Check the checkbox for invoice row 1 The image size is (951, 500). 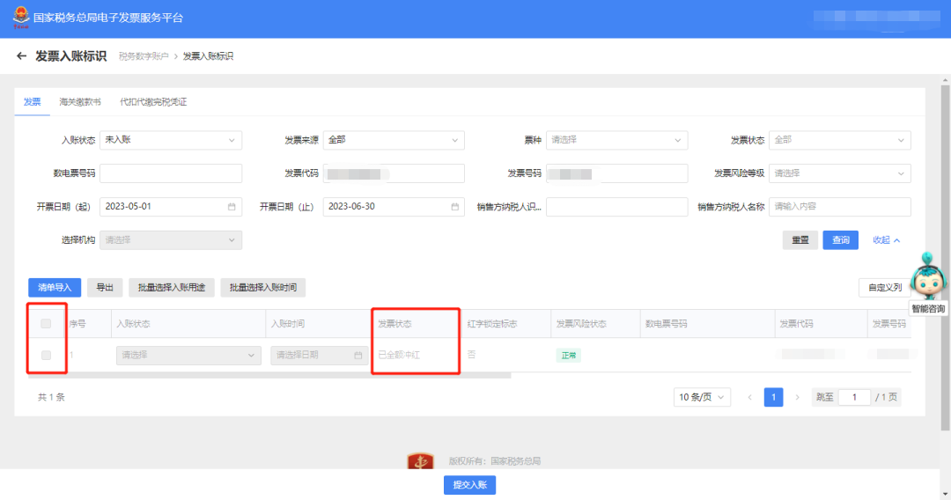click(46, 356)
